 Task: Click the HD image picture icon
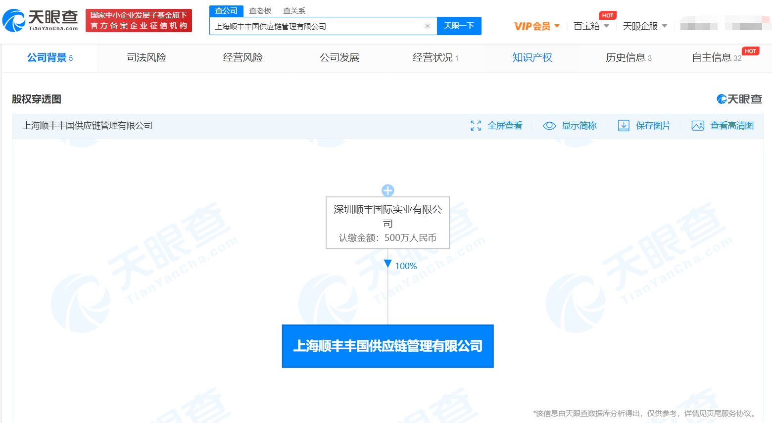click(698, 126)
